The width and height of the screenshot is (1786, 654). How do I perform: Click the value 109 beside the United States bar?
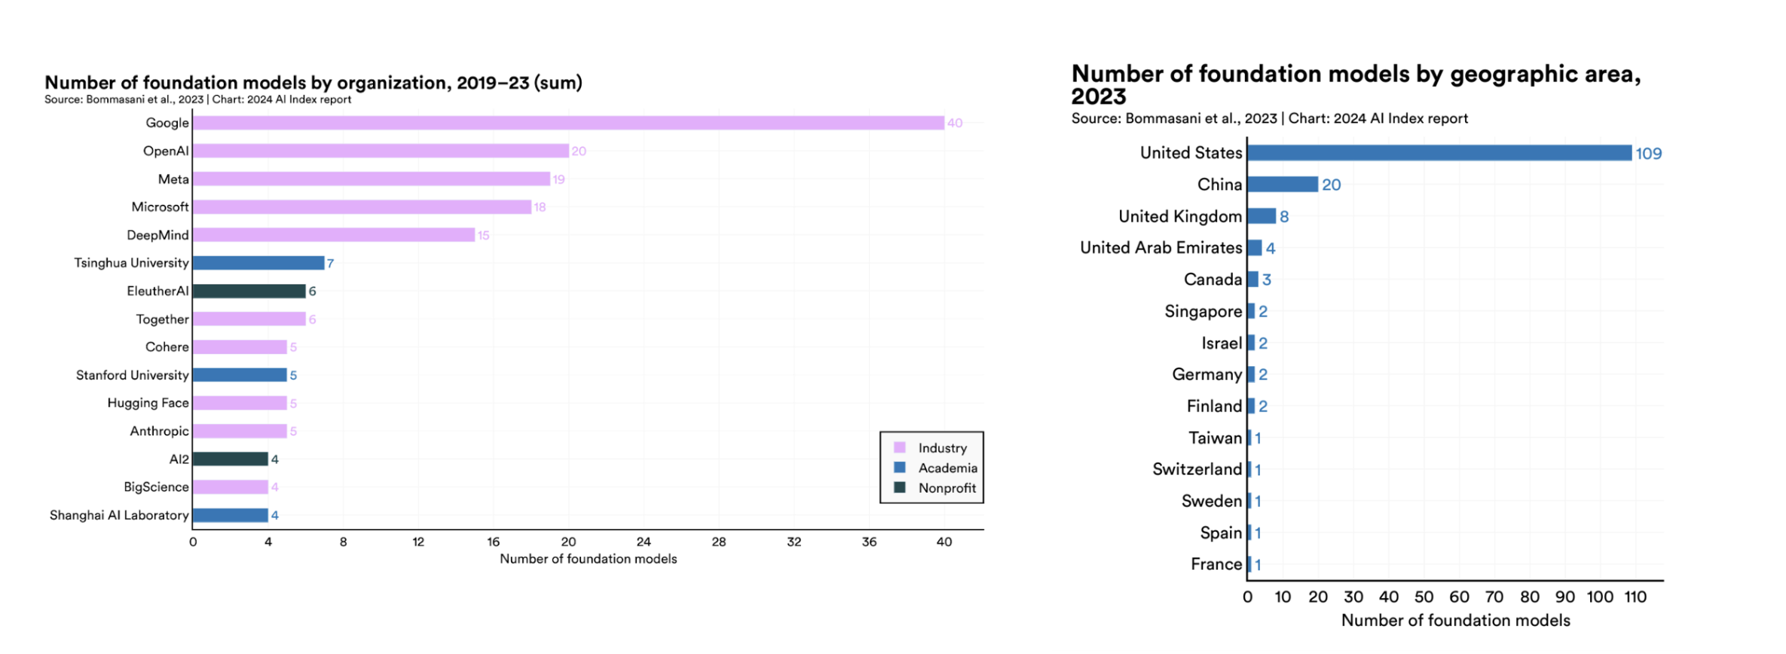pyautogui.click(x=1648, y=154)
